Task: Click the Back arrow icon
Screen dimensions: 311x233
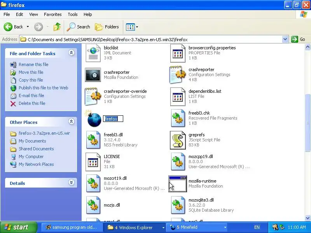Action: 8,27
